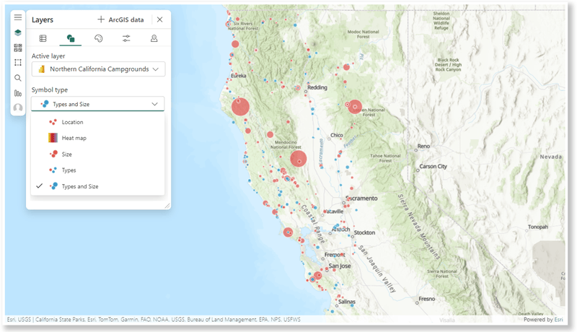This screenshot has width=577, height=332.
Task: Choose Heat map symbol type
Action: (x=98, y=138)
